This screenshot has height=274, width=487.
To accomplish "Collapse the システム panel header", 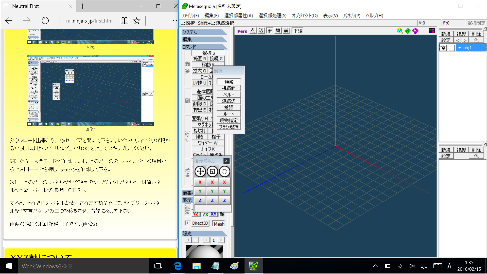I will (204, 32).
